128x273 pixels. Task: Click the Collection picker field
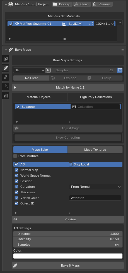pos(95,107)
